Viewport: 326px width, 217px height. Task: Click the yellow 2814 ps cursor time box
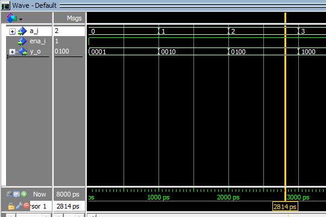click(x=285, y=207)
